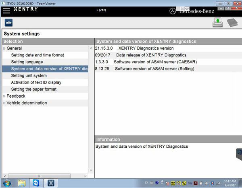Open Windows Explorer from taskbar
This screenshot has width=242, height=188.
pos(22,184)
